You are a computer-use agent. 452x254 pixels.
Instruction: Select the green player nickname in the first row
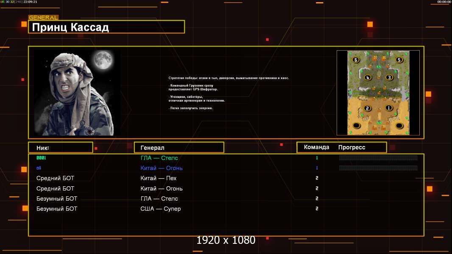[x=41, y=157]
